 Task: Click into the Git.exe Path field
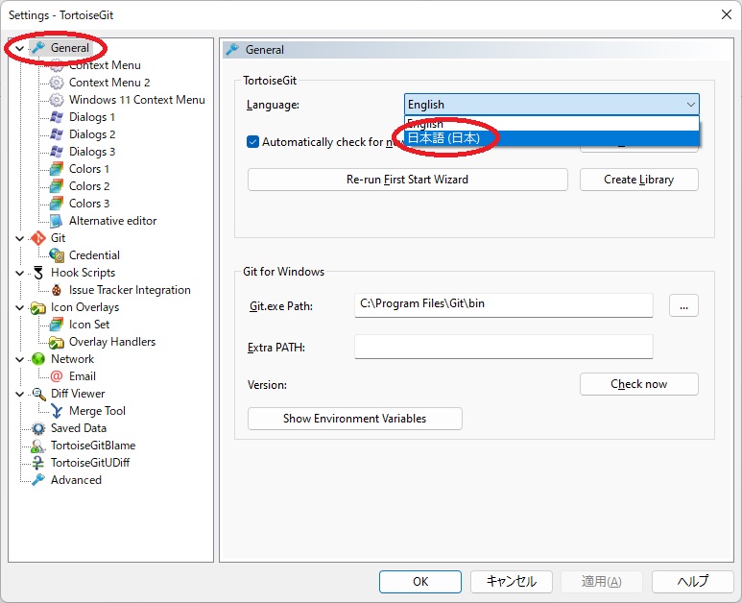[x=504, y=305]
